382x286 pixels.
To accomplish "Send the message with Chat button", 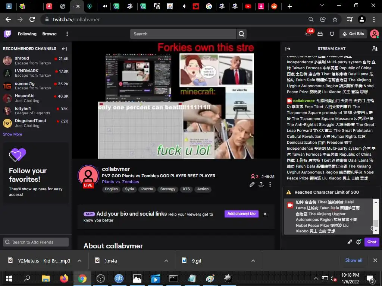I will 372,242.
